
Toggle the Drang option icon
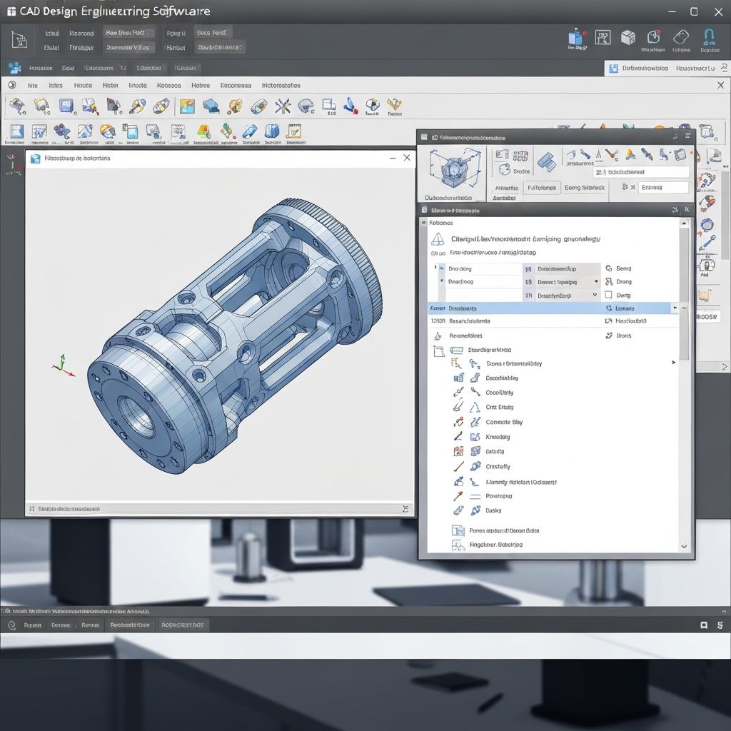pyautogui.click(x=608, y=281)
